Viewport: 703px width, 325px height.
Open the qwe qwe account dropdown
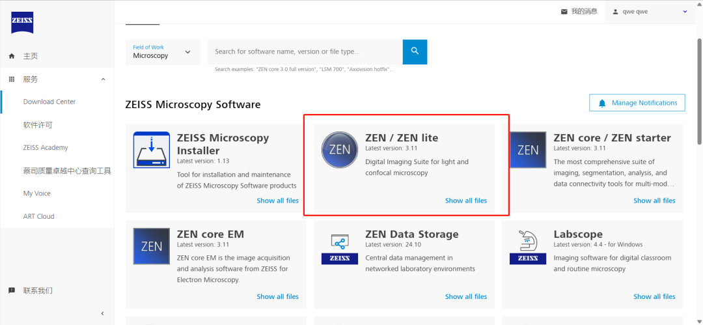click(x=649, y=12)
